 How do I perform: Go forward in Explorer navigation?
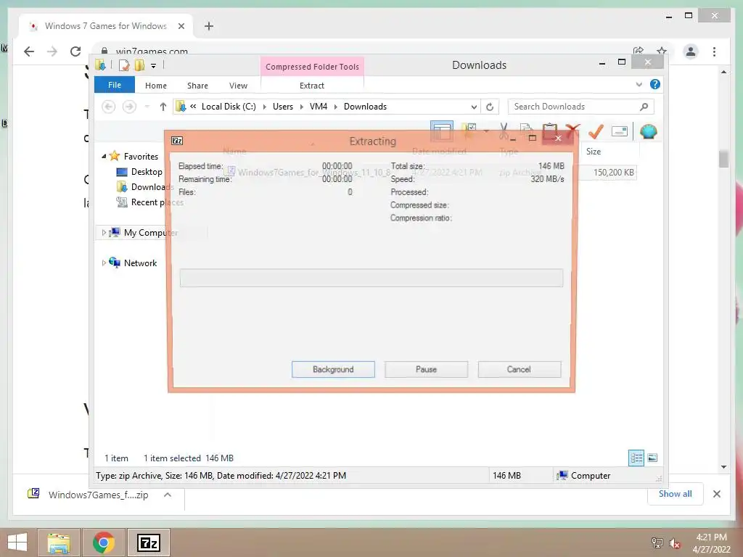point(129,107)
